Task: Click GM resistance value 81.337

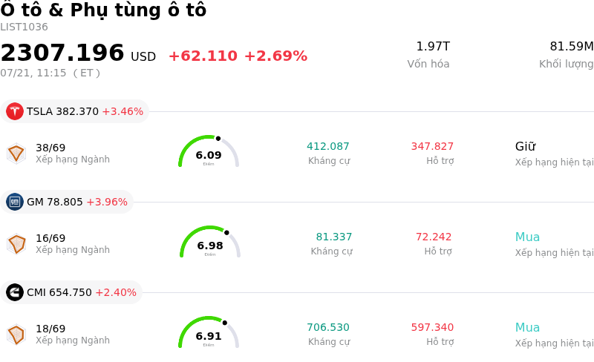Action: point(334,237)
